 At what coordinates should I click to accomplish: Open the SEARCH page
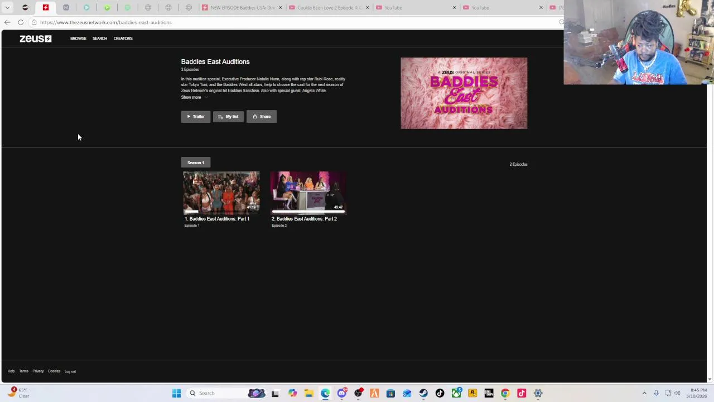click(x=100, y=39)
